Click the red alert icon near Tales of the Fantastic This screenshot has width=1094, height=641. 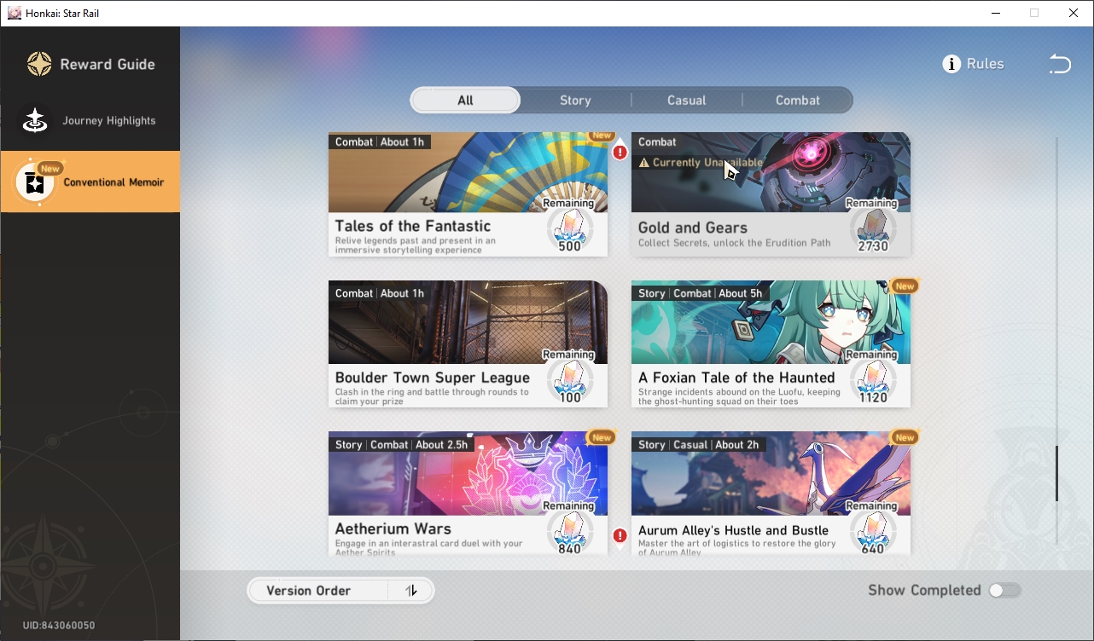620,153
